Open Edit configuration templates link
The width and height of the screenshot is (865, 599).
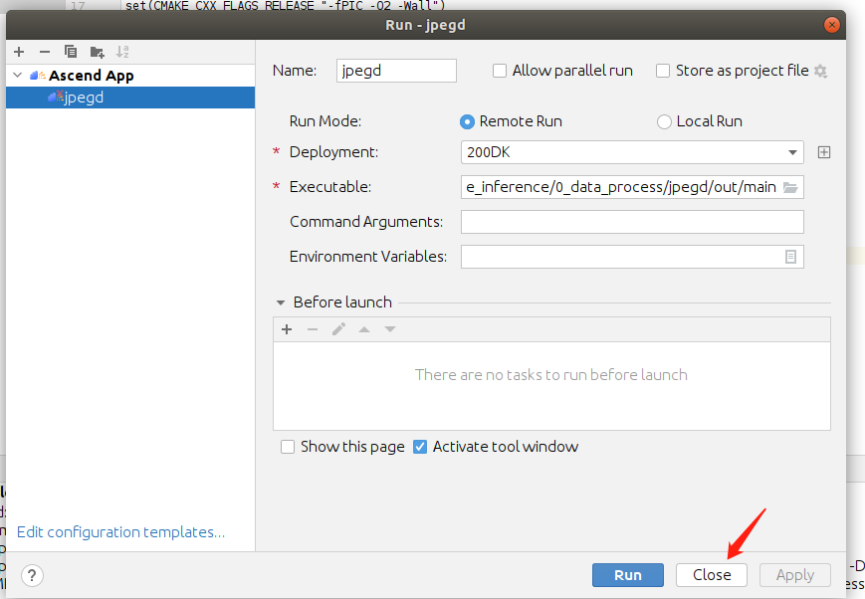pyautogui.click(x=120, y=532)
